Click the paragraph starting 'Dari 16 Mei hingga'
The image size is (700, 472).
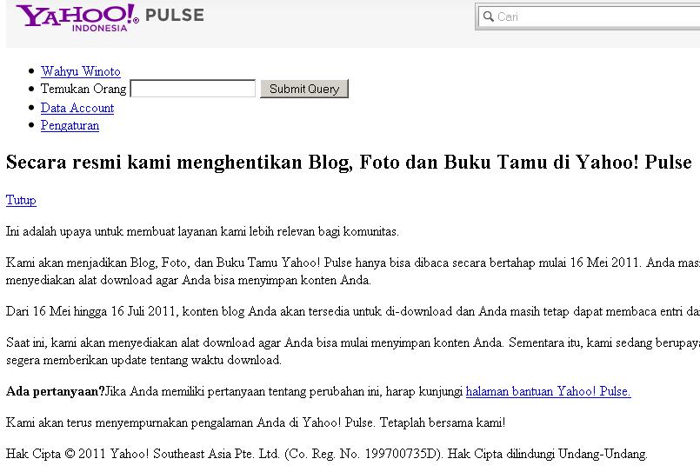tap(353, 311)
